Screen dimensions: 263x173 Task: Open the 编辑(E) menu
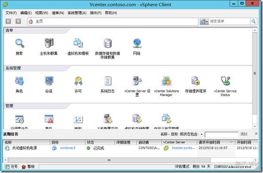click(x=26, y=13)
